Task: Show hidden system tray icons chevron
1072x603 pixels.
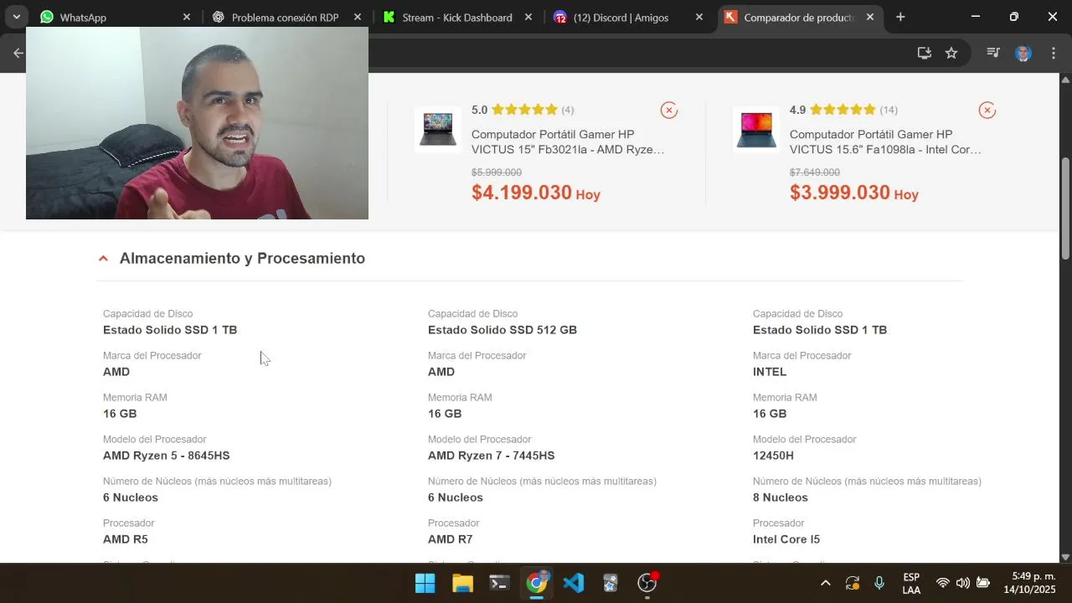Action: point(825,583)
